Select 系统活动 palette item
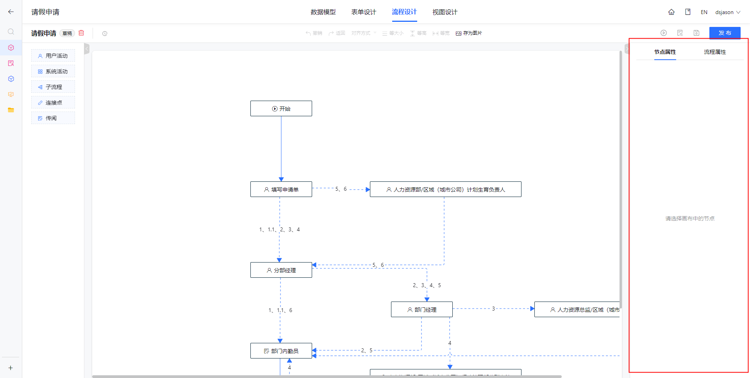The width and height of the screenshot is (750, 378). coord(53,71)
